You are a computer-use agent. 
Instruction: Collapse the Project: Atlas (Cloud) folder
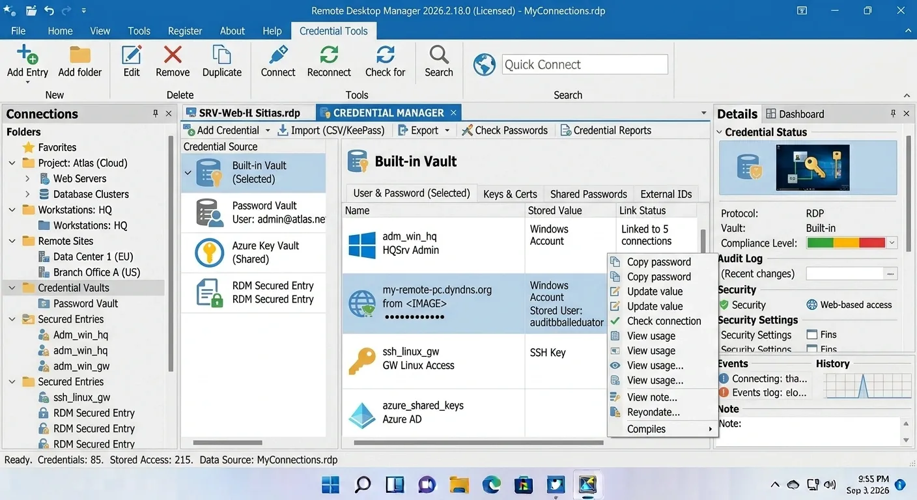(x=12, y=163)
